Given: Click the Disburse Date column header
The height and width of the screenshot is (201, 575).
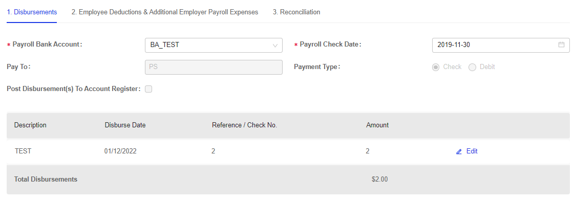Looking at the screenshot, I should point(125,125).
